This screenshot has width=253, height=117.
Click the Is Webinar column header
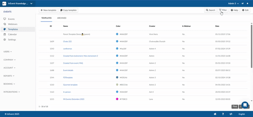pos(186,26)
